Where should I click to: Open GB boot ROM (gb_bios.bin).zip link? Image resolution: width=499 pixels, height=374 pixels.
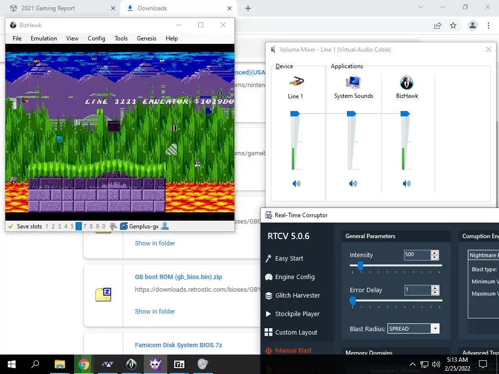[178, 277]
